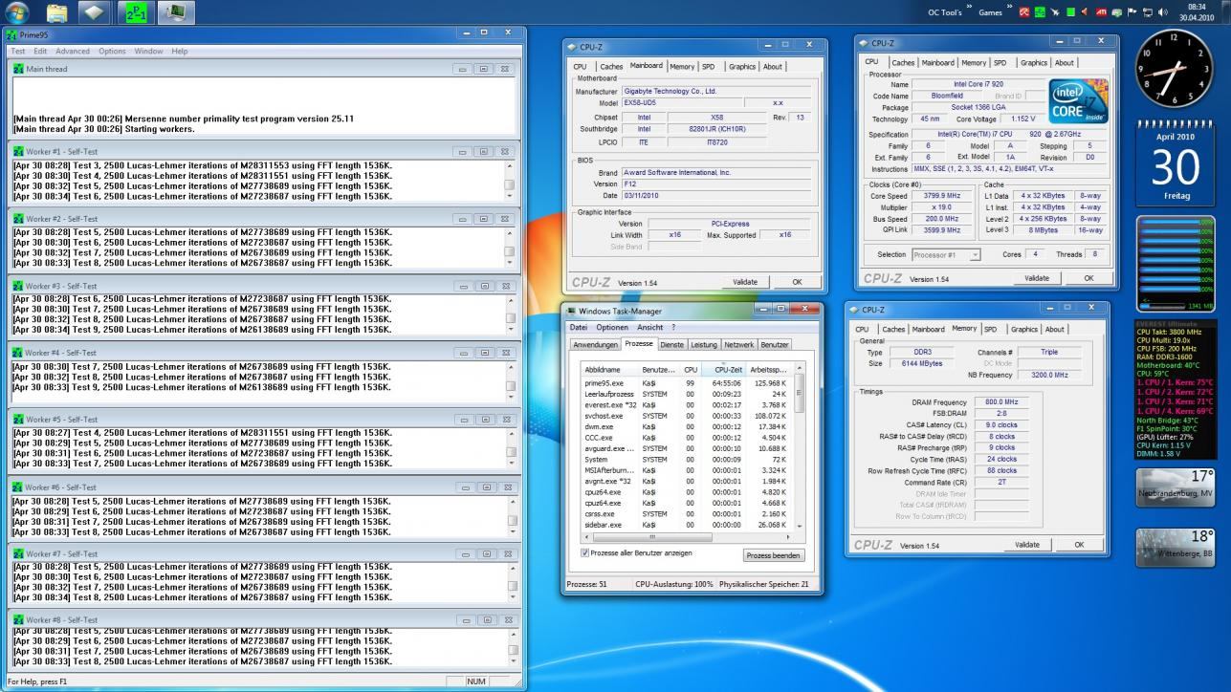Switch to Netzwerk tab in Task Manager
1231x692 pixels.
pyautogui.click(x=738, y=344)
